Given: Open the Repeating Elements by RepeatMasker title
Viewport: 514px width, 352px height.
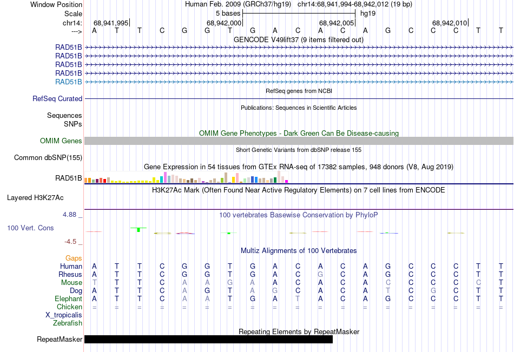Looking at the screenshot, I should [299, 331].
